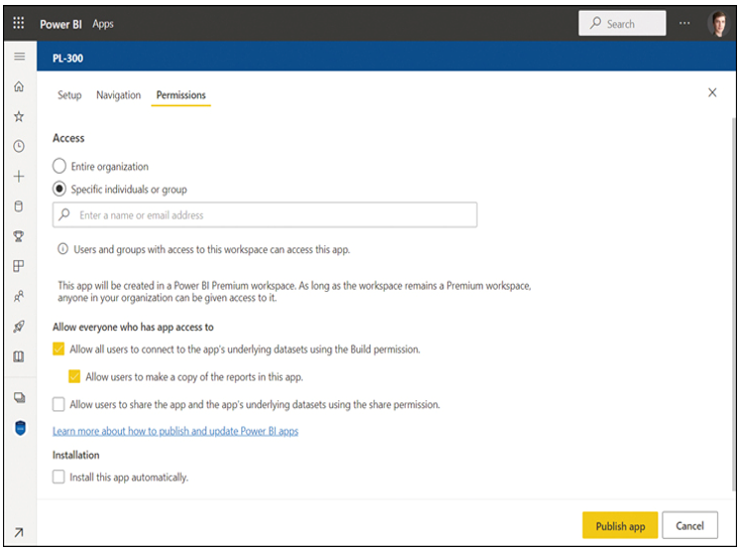Open the app launcher waffle icon
Image resolution: width=740 pixels, height=550 pixels.
click(x=19, y=23)
